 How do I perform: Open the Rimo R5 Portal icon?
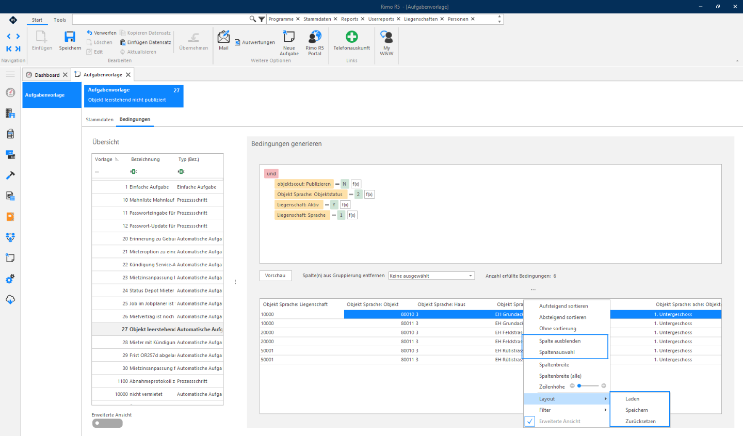[x=315, y=37]
